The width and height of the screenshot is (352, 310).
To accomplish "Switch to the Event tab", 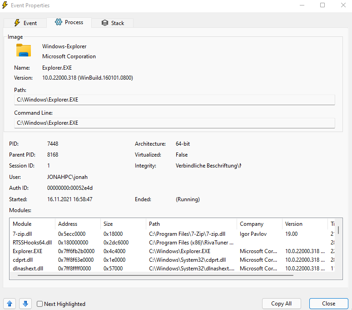I will tap(25, 23).
